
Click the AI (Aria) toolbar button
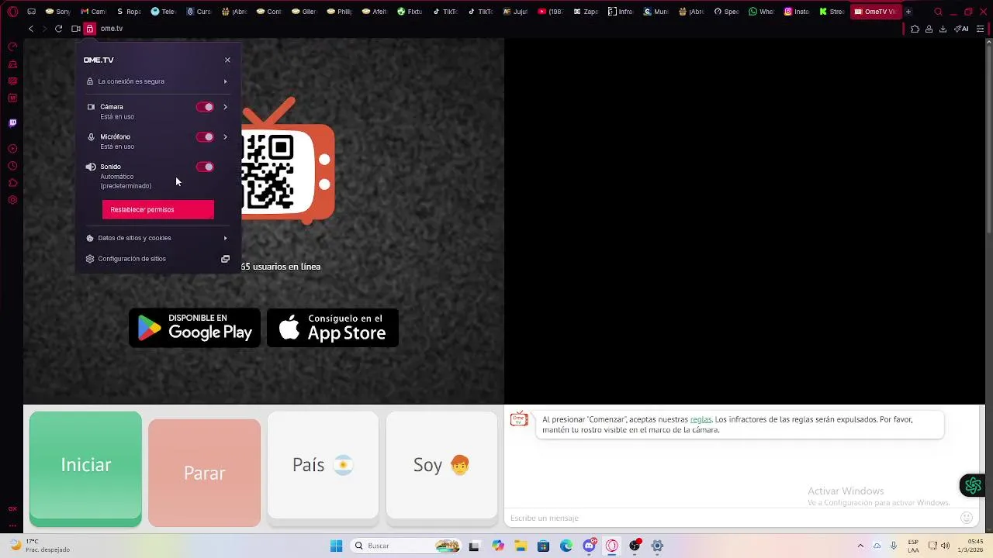962,29
